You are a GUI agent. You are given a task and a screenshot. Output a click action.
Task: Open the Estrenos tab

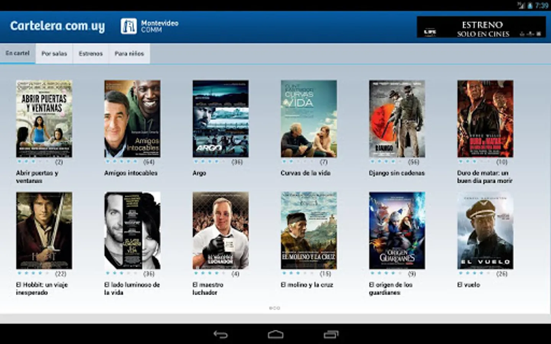(x=91, y=54)
